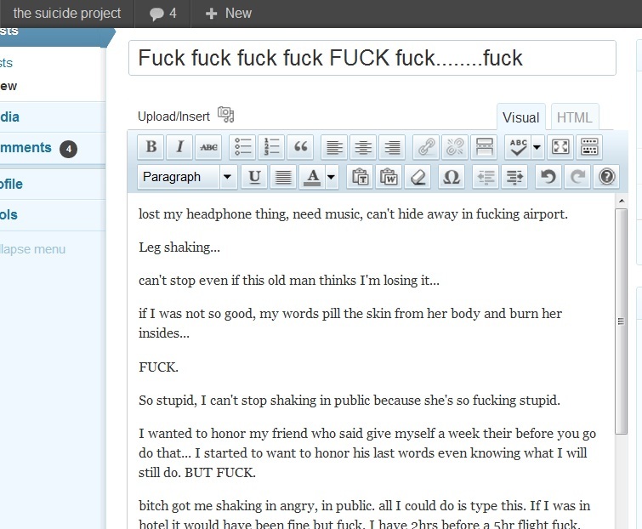Undo the last edit
This screenshot has width=642, height=529.
point(548,177)
